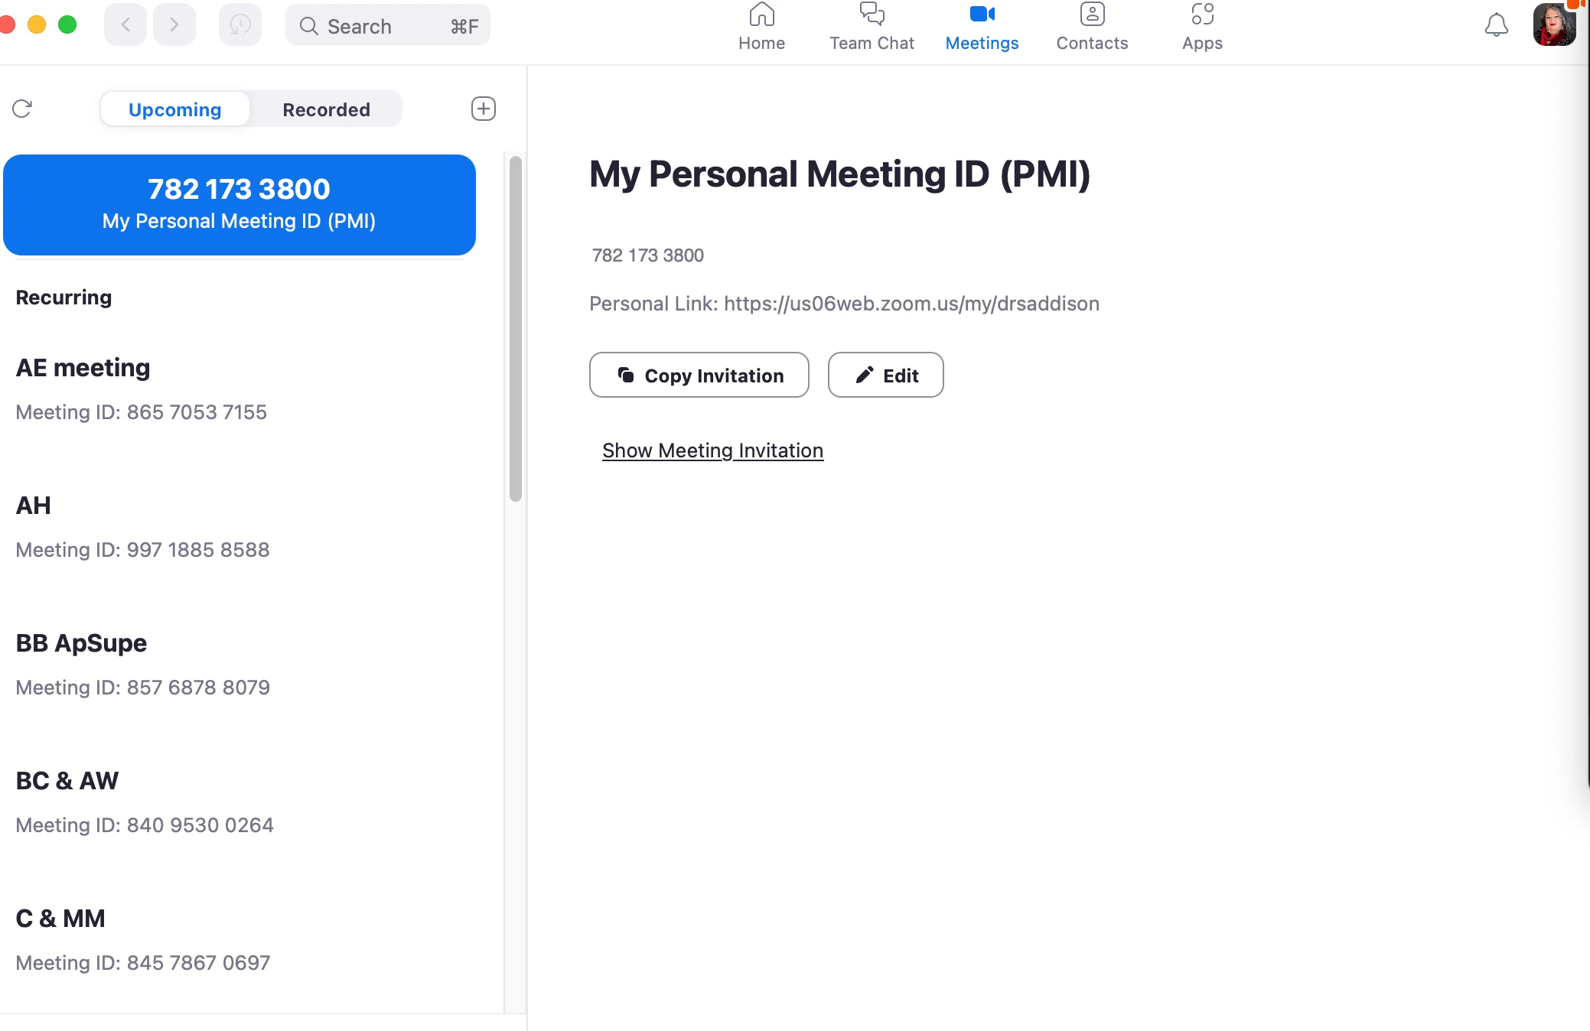The height and width of the screenshot is (1031, 1590).
Task: Select the Upcoming tab
Action: coord(174,109)
